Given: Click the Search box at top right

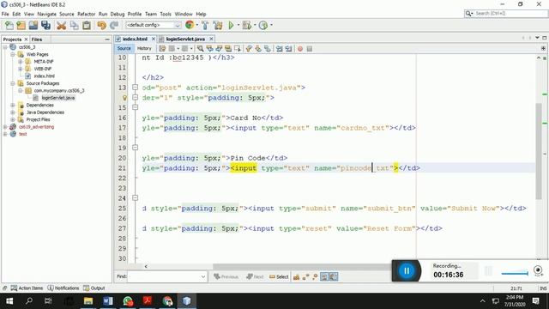Looking at the screenshot, I should click(506, 14).
